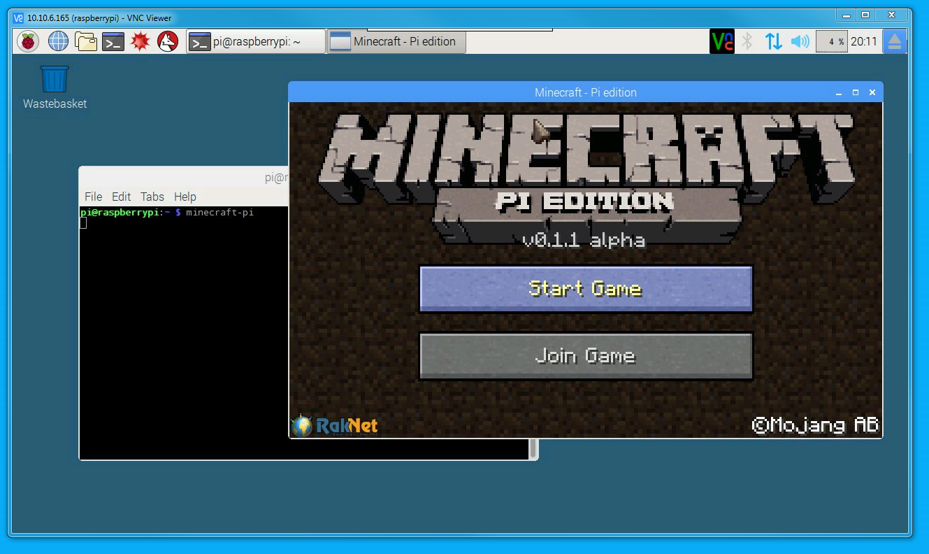Maximize the VNC Viewer window
The width and height of the screenshot is (929, 554).
coord(865,15)
